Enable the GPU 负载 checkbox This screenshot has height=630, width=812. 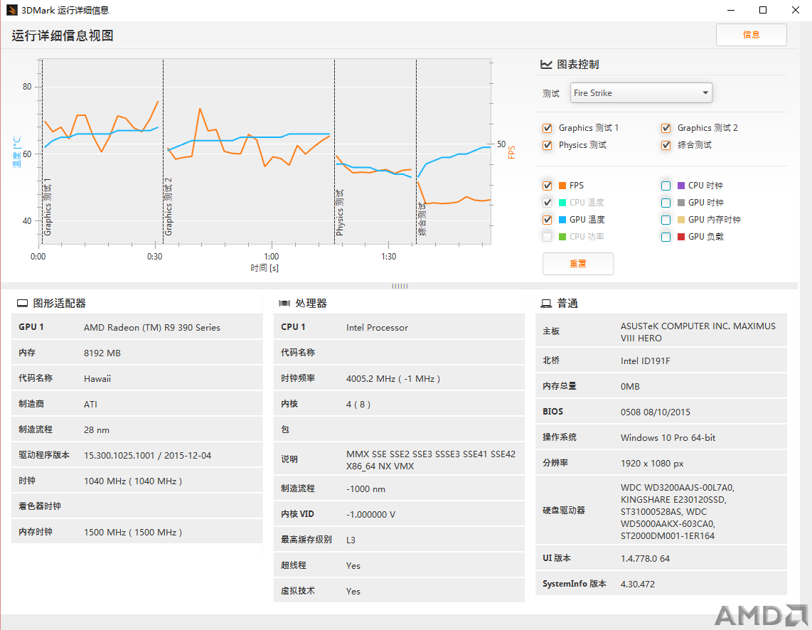point(666,237)
